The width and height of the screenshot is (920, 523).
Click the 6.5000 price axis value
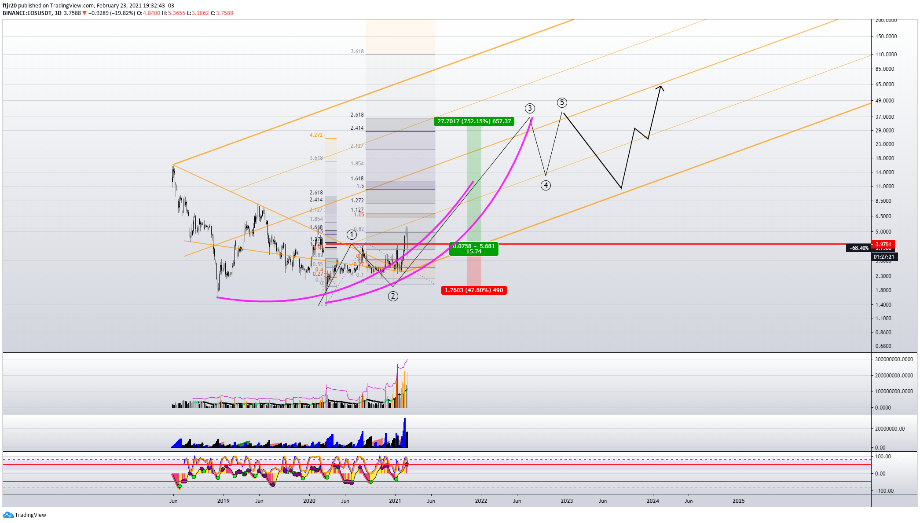pyautogui.click(x=883, y=216)
